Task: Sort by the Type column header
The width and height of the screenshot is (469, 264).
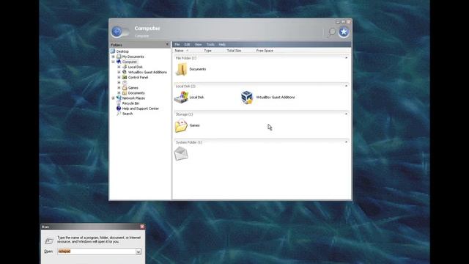Action: (x=207, y=51)
